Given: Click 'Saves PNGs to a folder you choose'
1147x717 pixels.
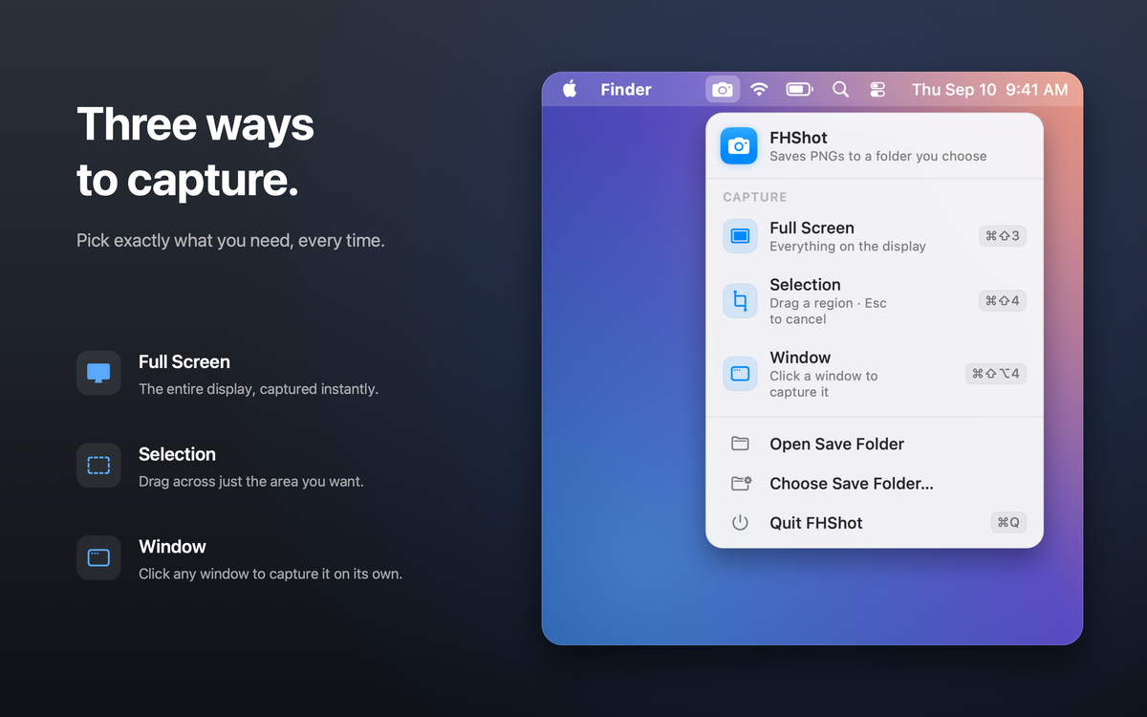Looking at the screenshot, I should (x=878, y=156).
